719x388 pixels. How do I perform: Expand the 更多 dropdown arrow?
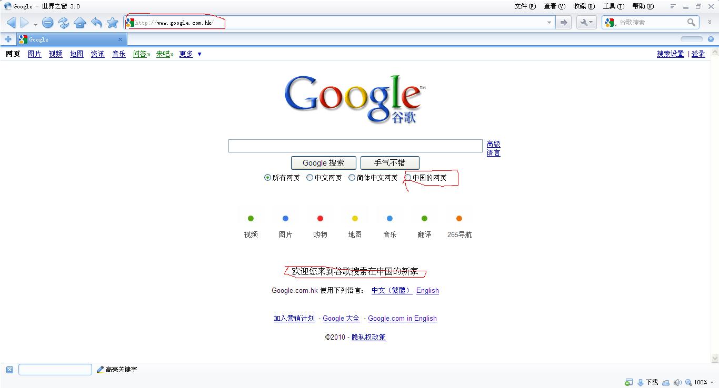199,54
